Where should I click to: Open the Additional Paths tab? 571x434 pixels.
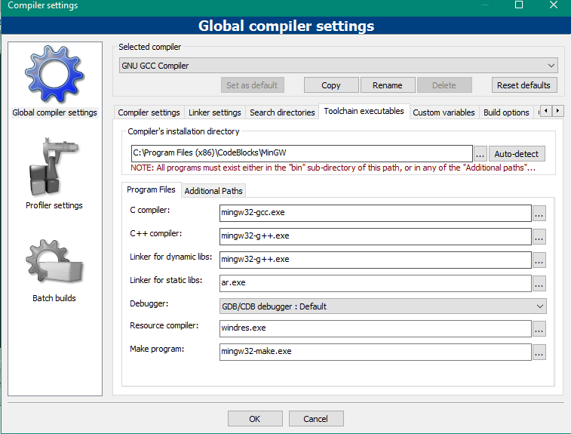[213, 191]
